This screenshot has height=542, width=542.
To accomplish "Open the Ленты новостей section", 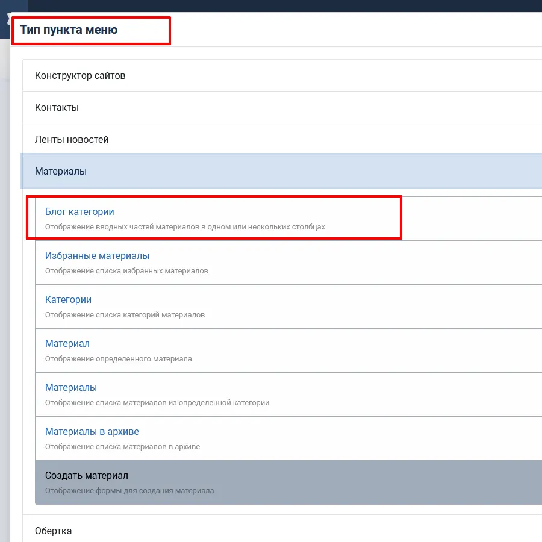I will tap(72, 140).
